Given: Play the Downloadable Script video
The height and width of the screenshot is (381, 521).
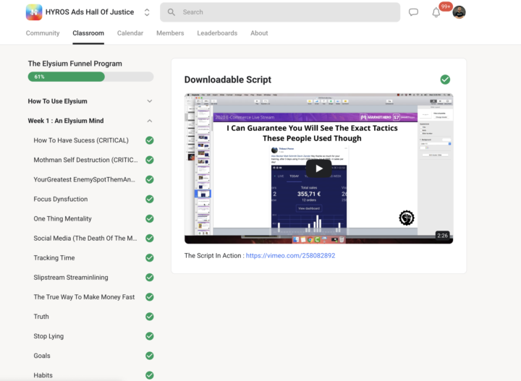Looking at the screenshot, I should coord(318,168).
